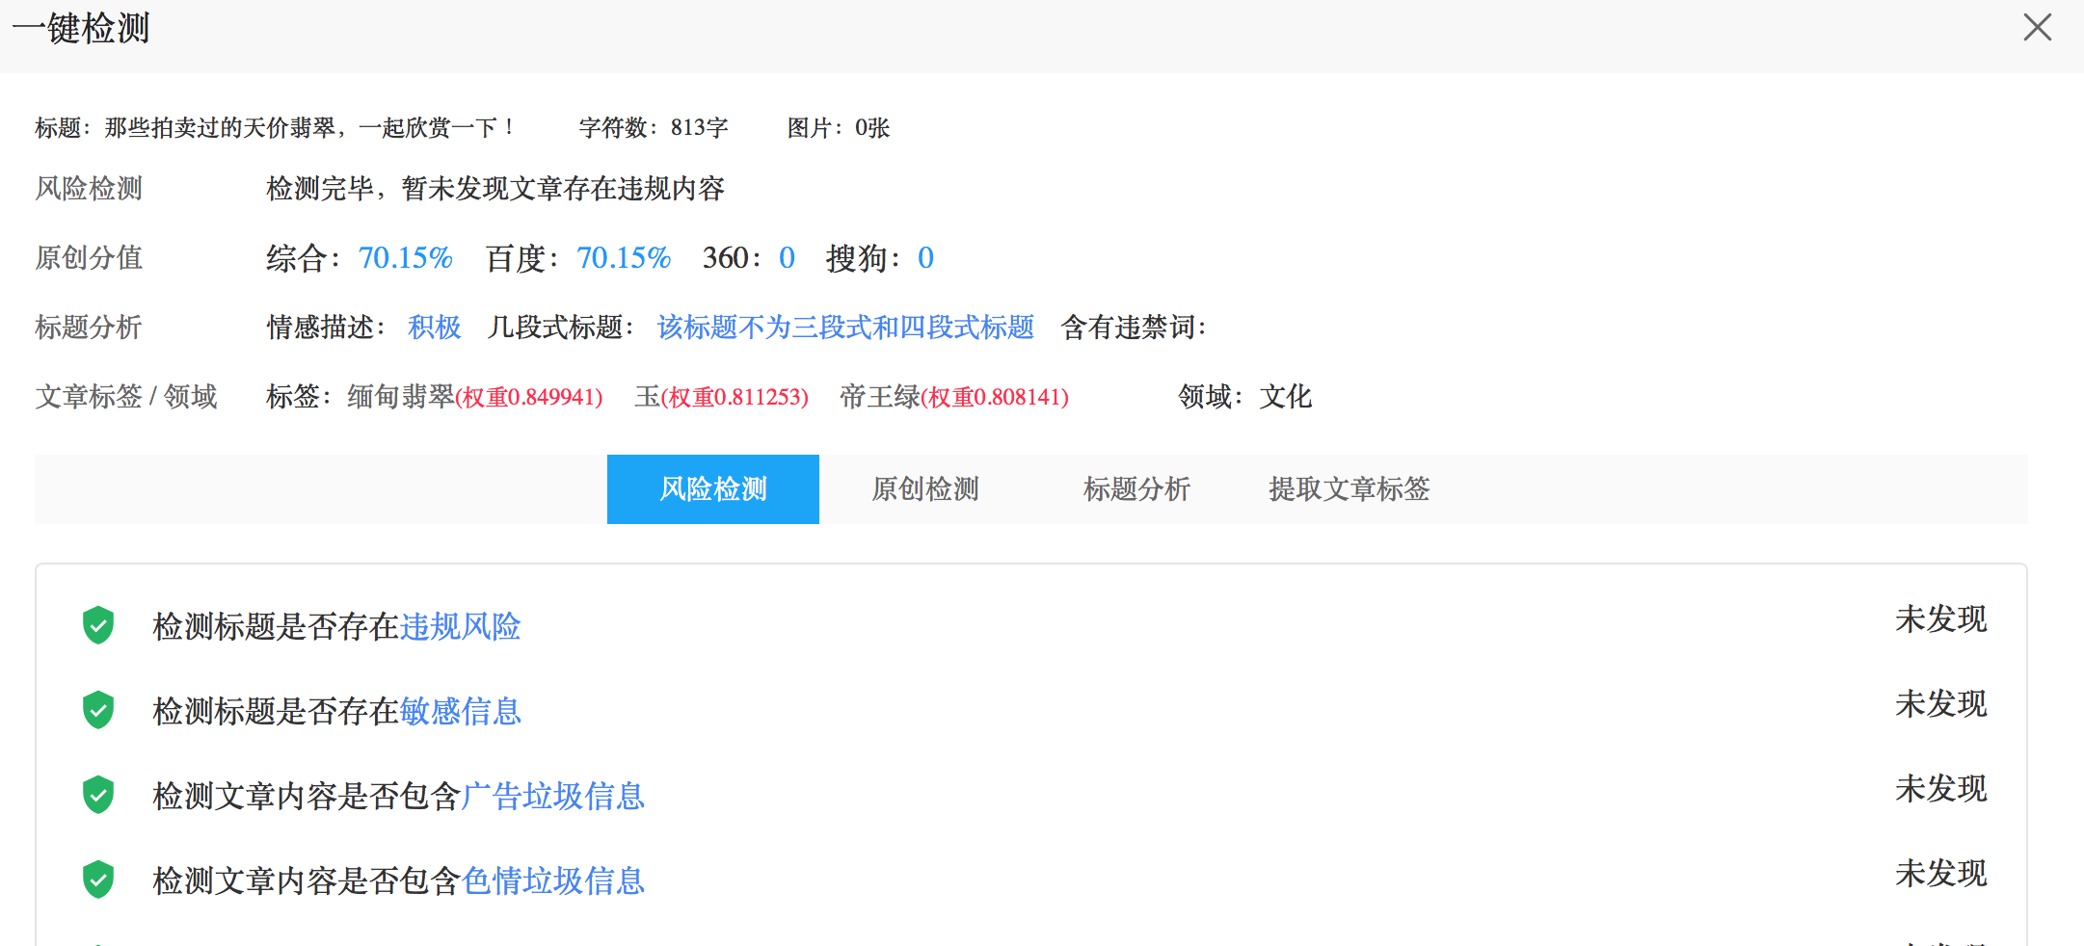Open the 积极 sentiment description link
The width and height of the screenshot is (2084, 946).
pyautogui.click(x=434, y=328)
